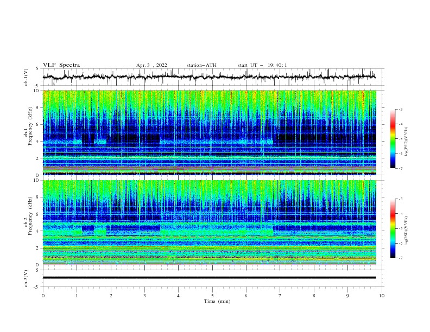The image size is (430, 332).
Task: Click the ch.1 voltage waveform trace
Action: point(209,77)
